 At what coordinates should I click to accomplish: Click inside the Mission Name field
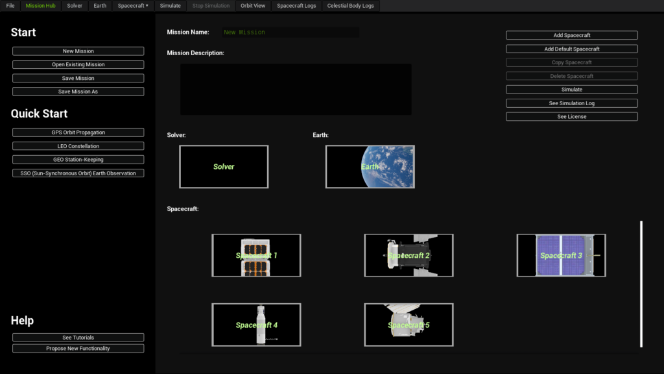289,32
